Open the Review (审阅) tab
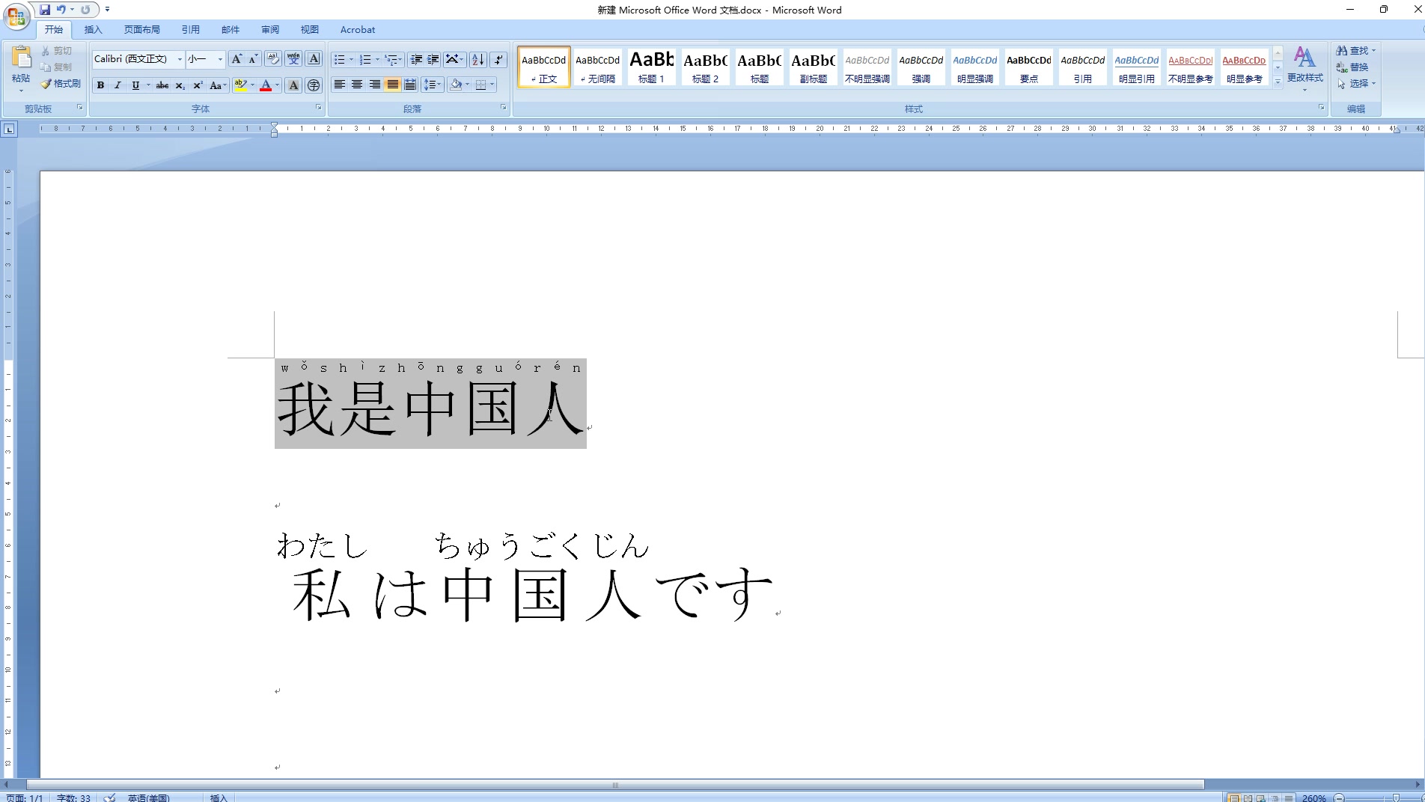The image size is (1425, 802). [270, 30]
